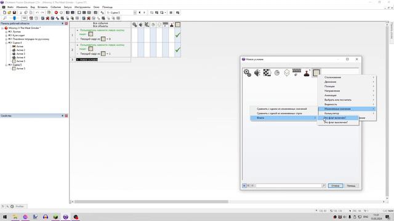Select 'Это флаг включен?' condition
Image resolution: width=394 pixels, height=221 pixels.
tap(338, 118)
